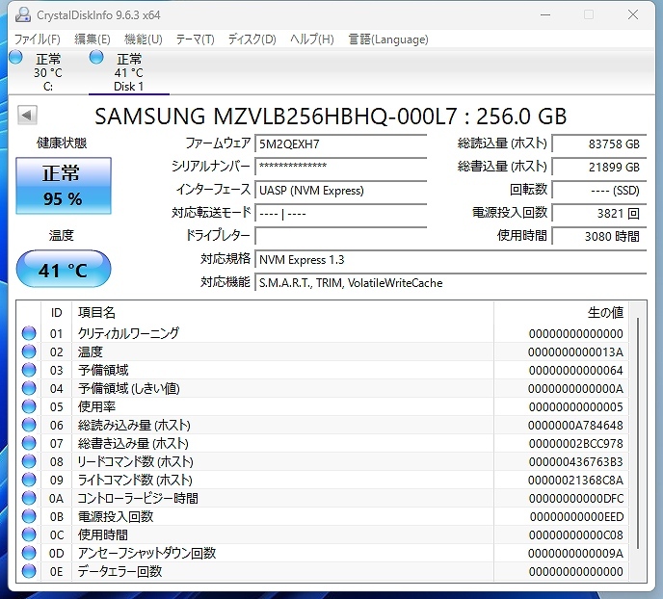Select the コントローラービジー時間 row name

(138, 499)
